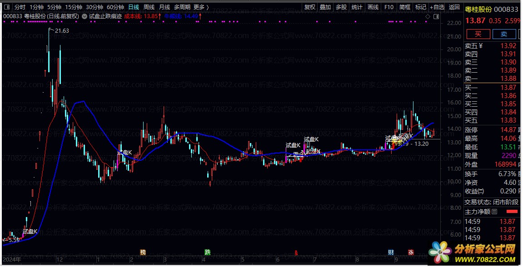Click the diamond icon at chart top right

click(428, 16)
